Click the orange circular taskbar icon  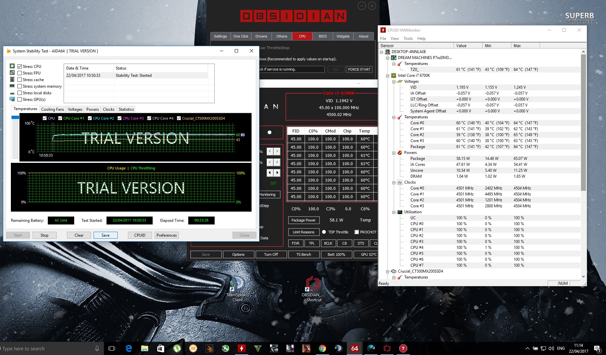193,348
